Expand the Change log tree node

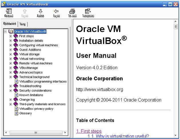tap(11, 100)
